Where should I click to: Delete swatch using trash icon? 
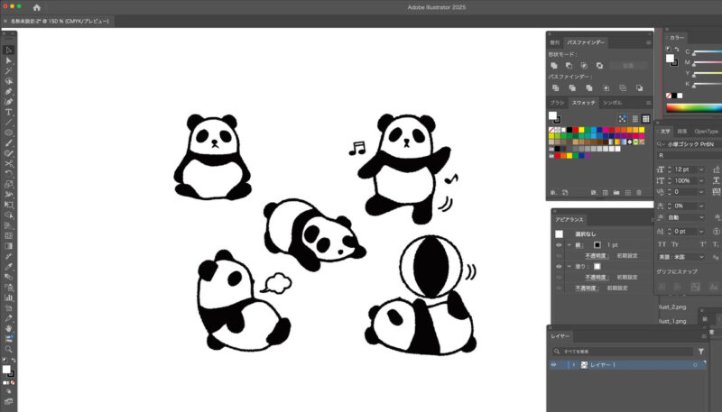click(639, 192)
